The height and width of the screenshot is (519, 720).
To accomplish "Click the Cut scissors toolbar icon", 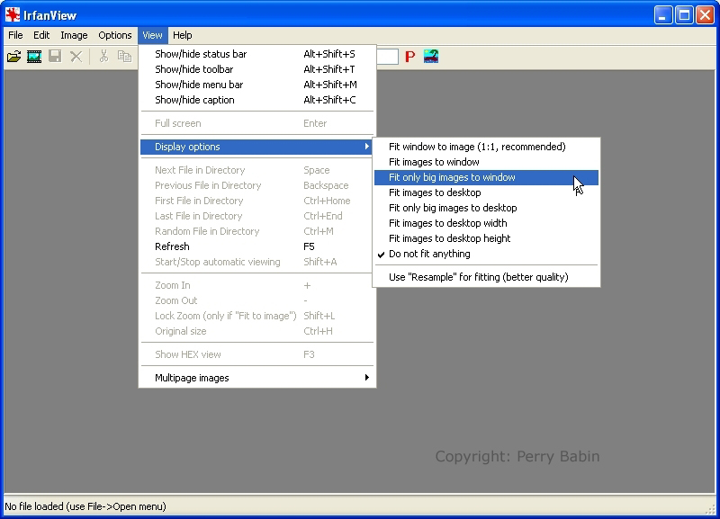I will click(x=103, y=57).
